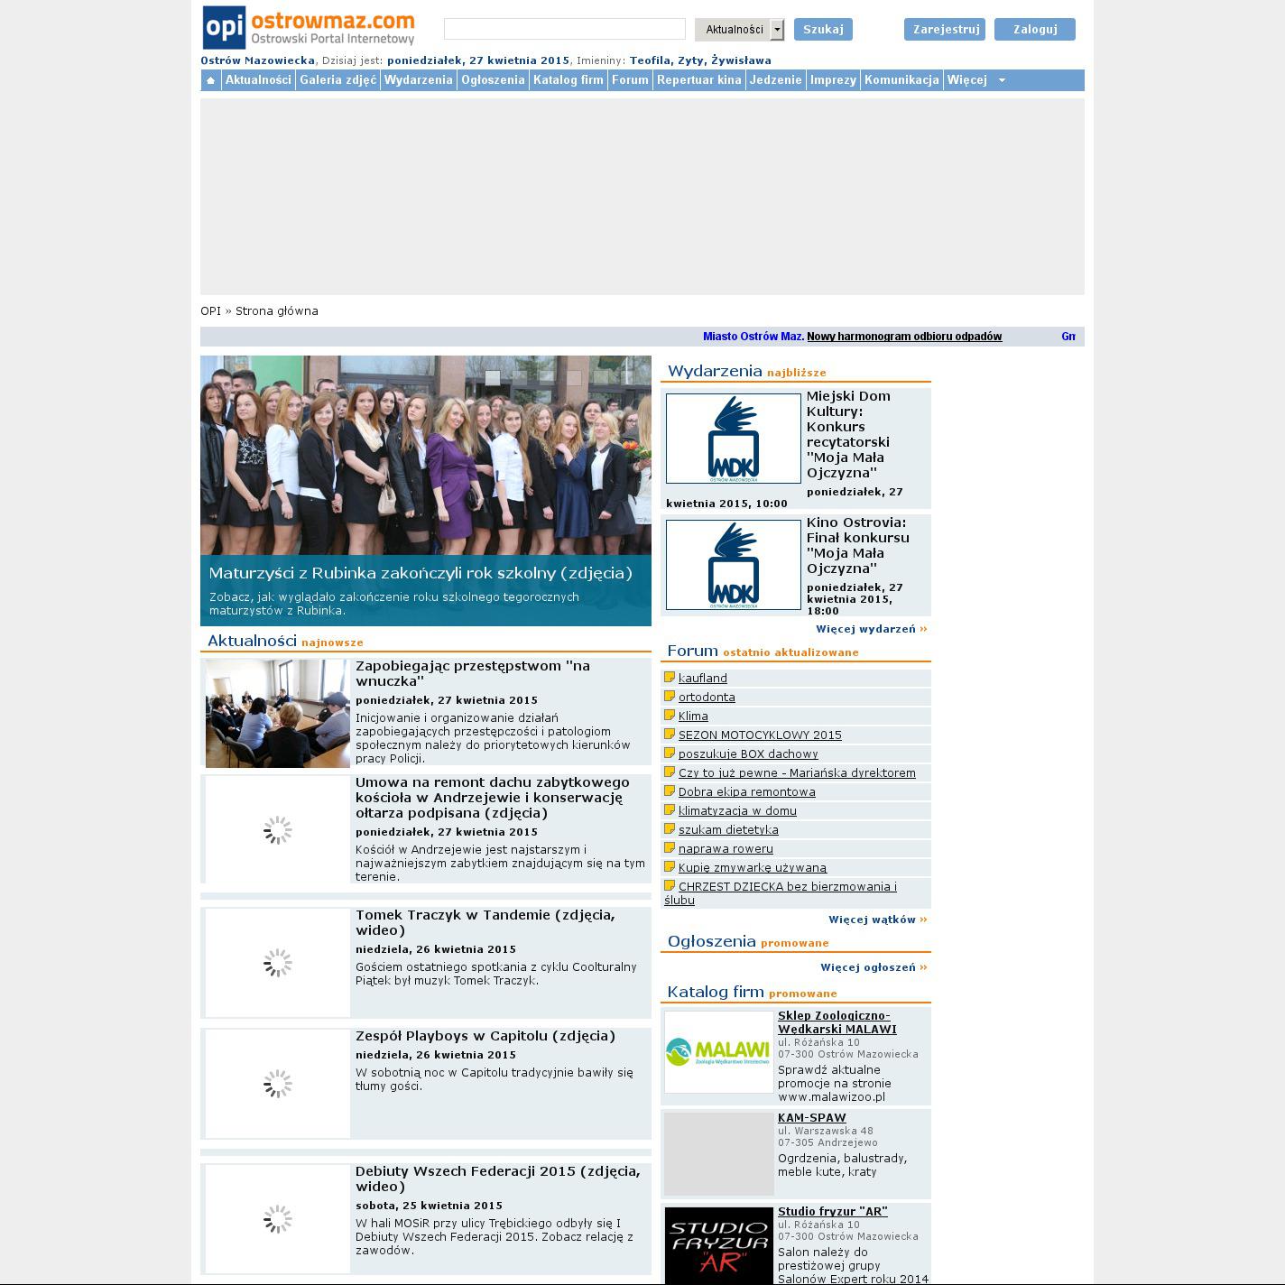Click the Zaloguj button
Viewport: 1285px width, 1285px height.
tap(1034, 30)
